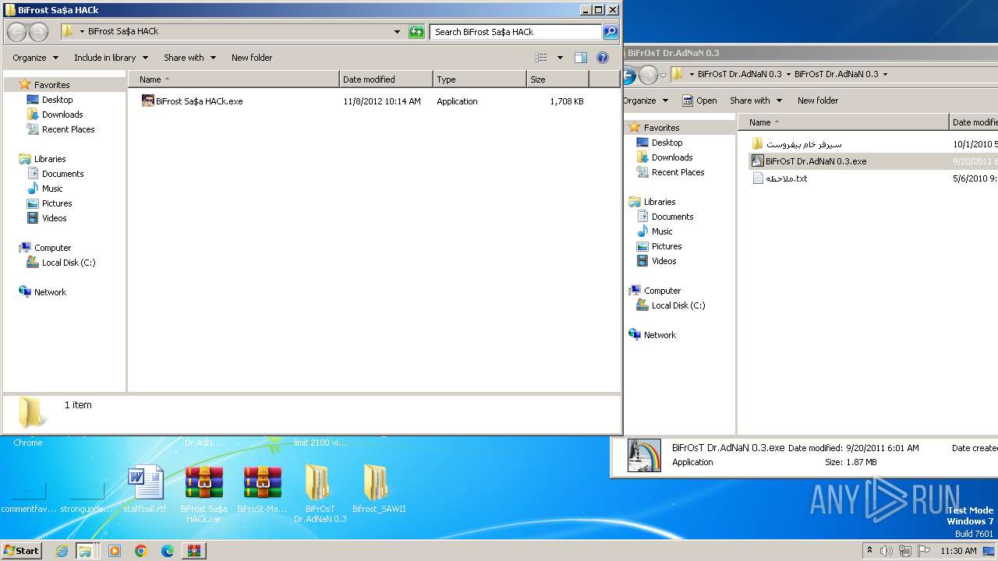Open BiFroSt-Ma... rar desktop archive
The width and height of the screenshot is (998, 561).
pyautogui.click(x=262, y=489)
